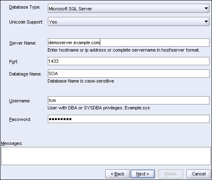
Task: Click inside the Messages text area
Action: (x=106, y=156)
